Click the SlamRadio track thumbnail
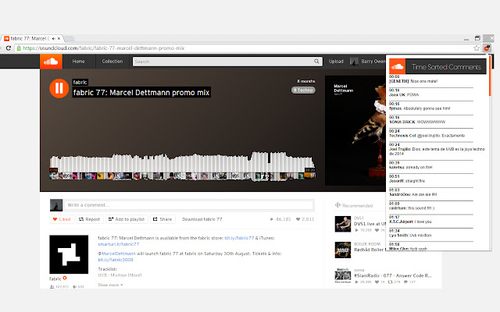500x312 pixels. (x=343, y=275)
